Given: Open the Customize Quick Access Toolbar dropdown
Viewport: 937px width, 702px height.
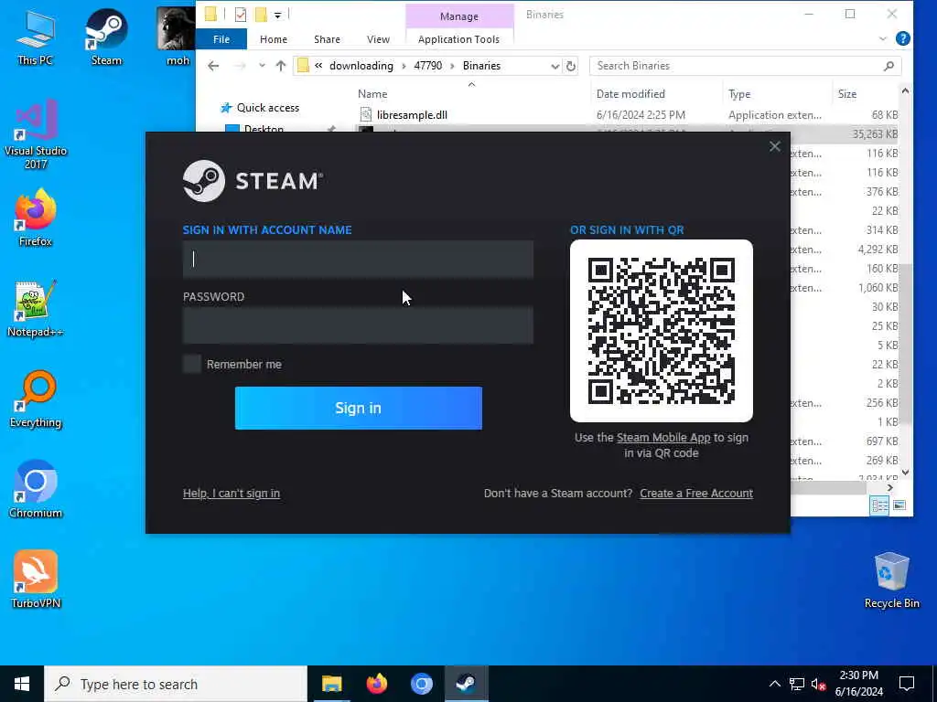Looking at the screenshot, I should pos(278,15).
